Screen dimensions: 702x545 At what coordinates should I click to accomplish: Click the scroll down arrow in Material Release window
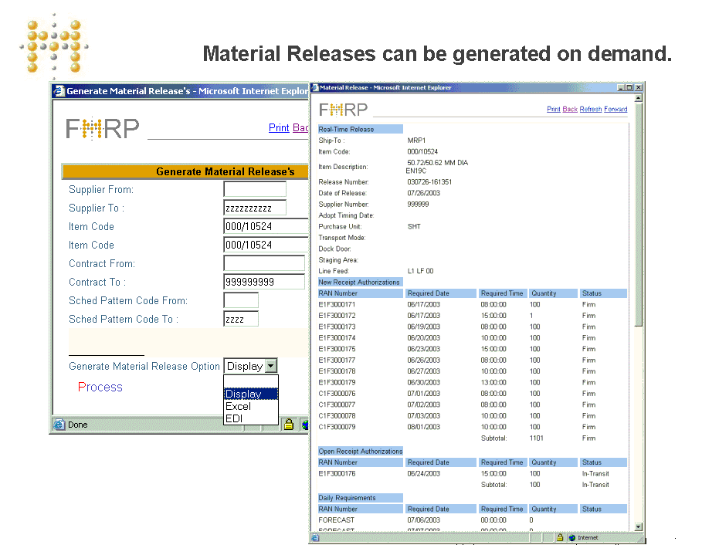pyautogui.click(x=639, y=526)
